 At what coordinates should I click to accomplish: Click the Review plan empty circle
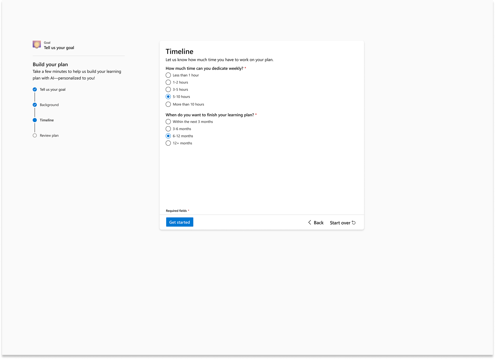coord(35,136)
